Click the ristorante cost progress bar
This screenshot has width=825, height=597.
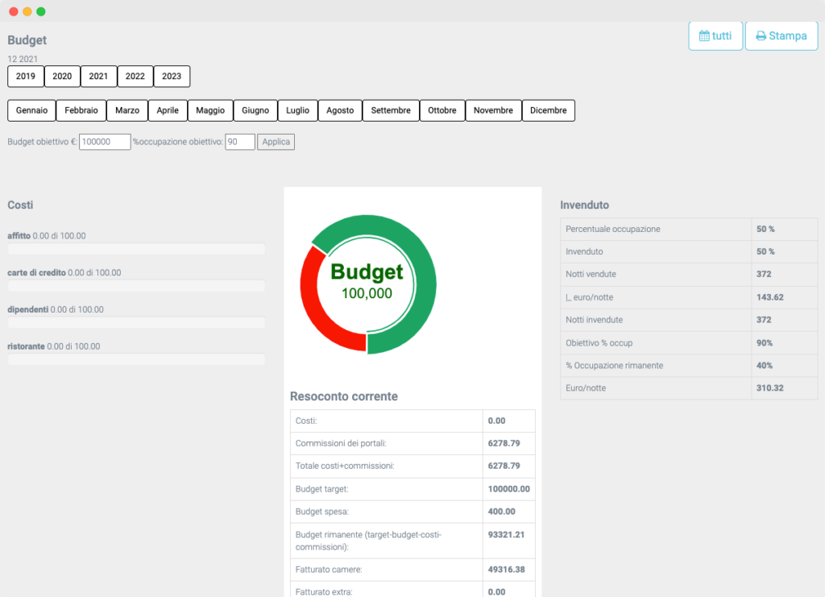(x=136, y=360)
